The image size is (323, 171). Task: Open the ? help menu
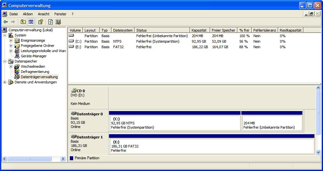click(73, 14)
